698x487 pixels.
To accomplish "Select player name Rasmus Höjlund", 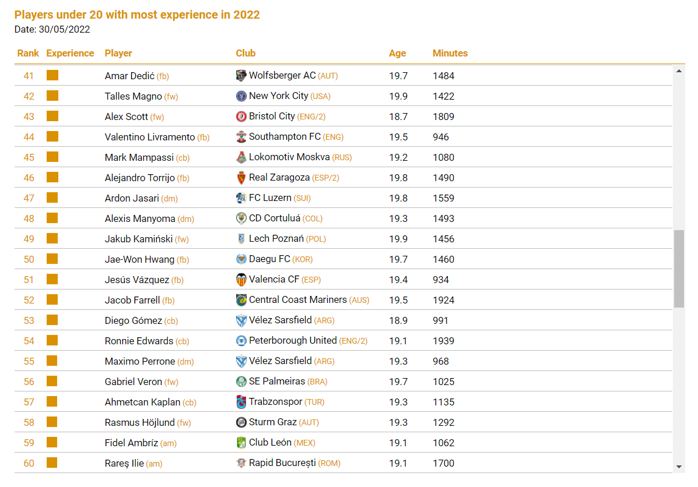I will coord(140,422).
